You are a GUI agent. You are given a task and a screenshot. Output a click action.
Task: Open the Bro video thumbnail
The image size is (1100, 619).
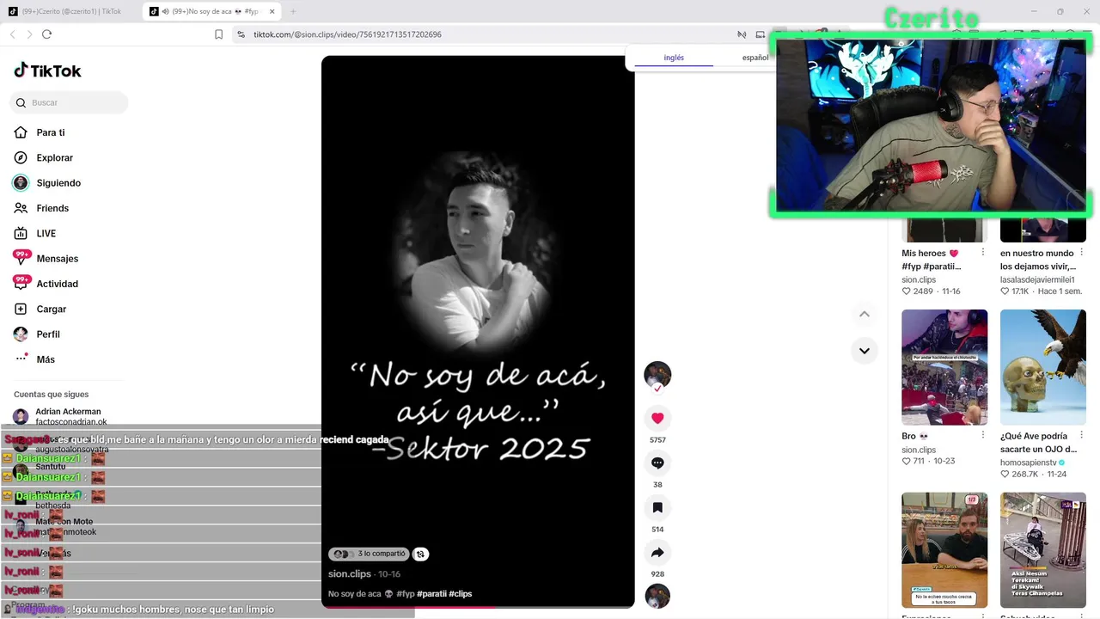(944, 367)
